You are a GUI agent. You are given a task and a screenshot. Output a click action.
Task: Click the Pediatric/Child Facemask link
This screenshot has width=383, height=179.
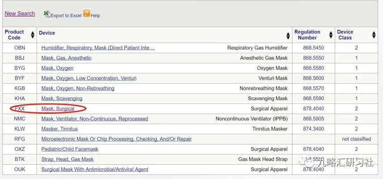[x=70, y=149]
